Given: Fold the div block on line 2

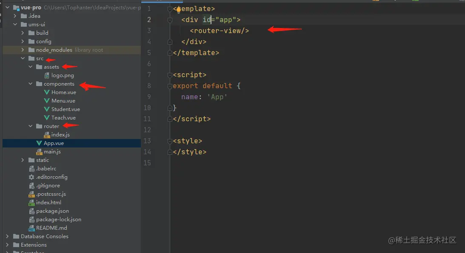Looking at the screenshot, I should (x=170, y=20).
